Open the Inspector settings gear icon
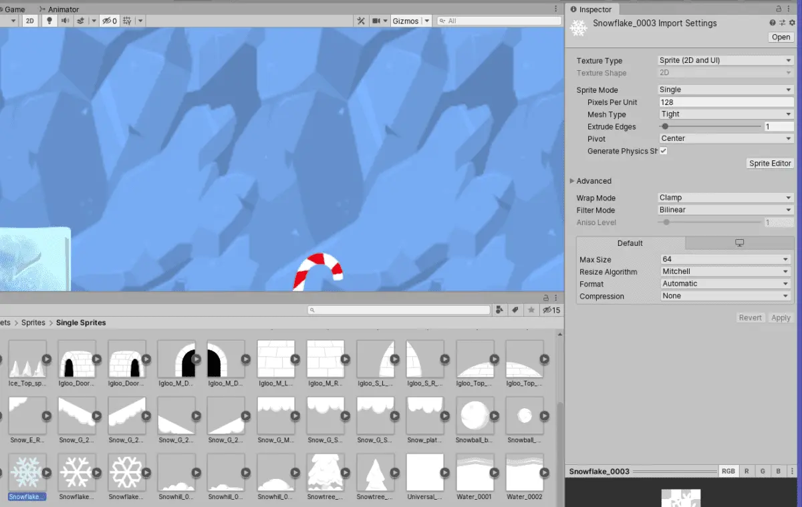Image resolution: width=802 pixels, height=507 pixels. coord(792,22)
